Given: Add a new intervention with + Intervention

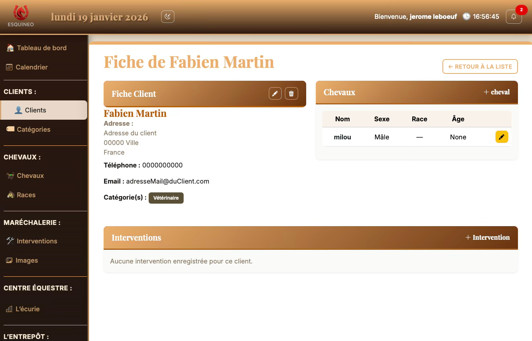Looking at the screenshot, I should click(x=487, y=237).
